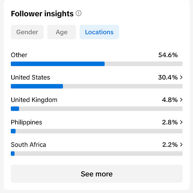Image resolution: width=193 pixels, height=193 pixels.
Task: Open the United States location row label
Action: tap(31, 78)
